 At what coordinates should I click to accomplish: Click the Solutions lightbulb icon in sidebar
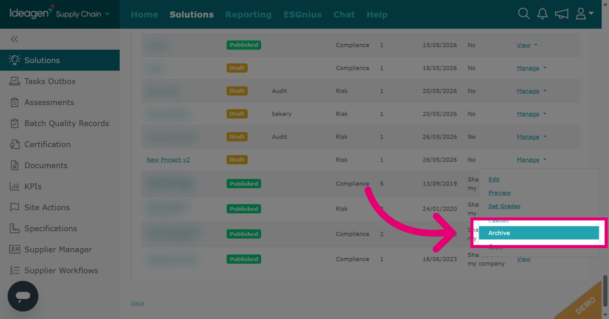[15, 60]
